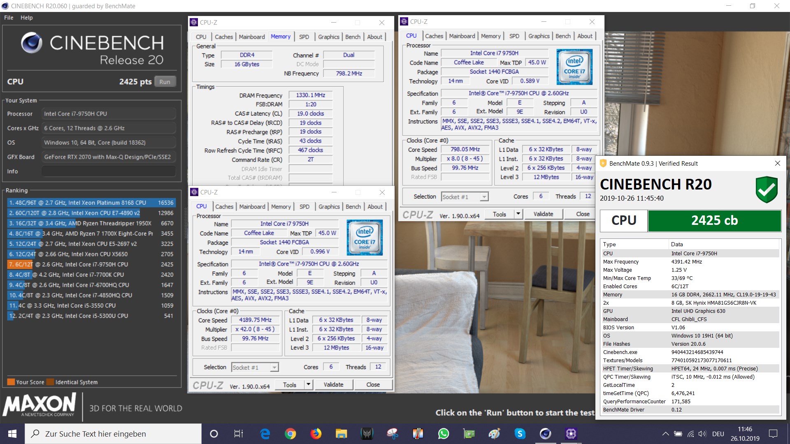Click Validate in right CPU-Z window
Image resolution: width=790 pixels, height=444 pixels.
tap(543, 214)
